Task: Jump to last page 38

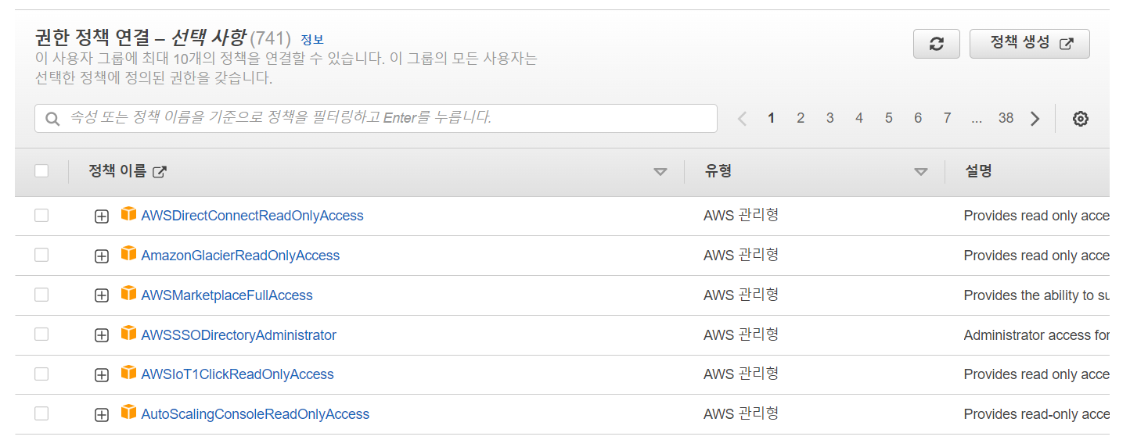Action: coord(1006,118)
